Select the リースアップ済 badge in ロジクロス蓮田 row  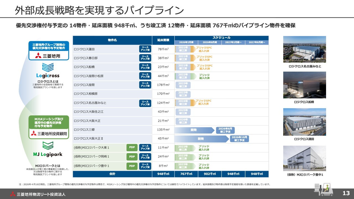pos(145,49)
